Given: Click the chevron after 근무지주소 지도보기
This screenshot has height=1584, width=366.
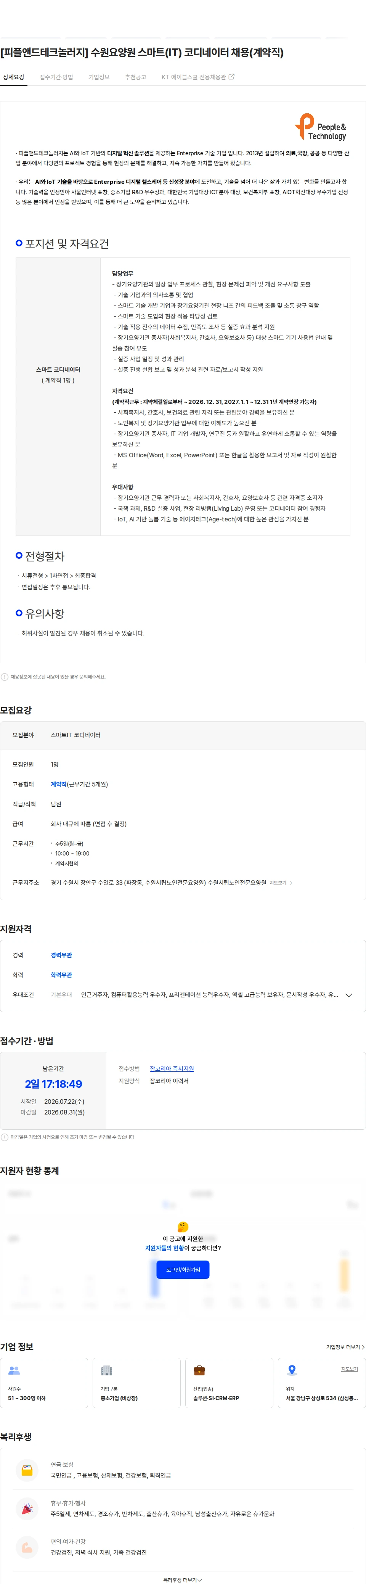Looking at the screenshot, I should pos(291,883).
